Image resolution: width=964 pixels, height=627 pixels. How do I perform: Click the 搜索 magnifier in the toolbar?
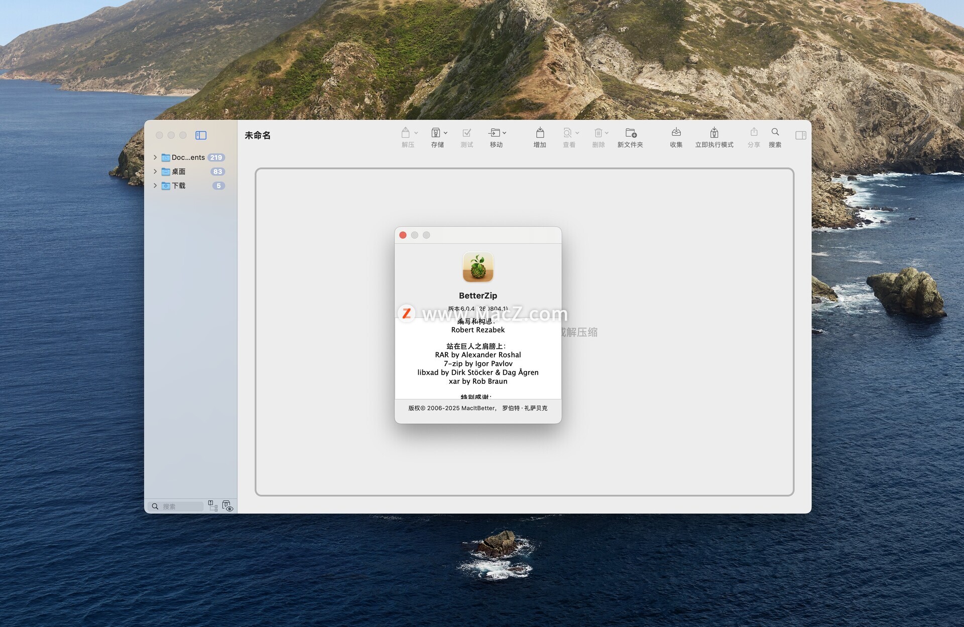pyautogui.click(x=775, y=132)
